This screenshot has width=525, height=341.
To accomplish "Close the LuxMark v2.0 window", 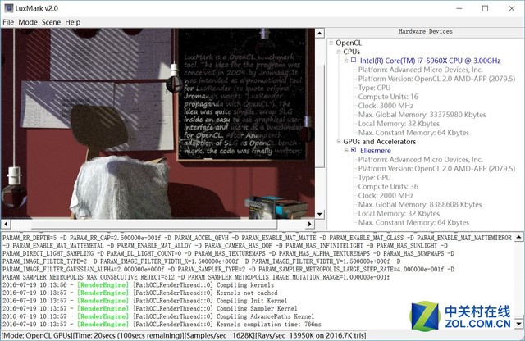I will (509, 7).
